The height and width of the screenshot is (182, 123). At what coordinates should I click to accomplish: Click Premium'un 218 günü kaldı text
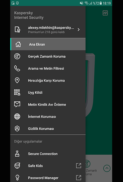point(46,32)
